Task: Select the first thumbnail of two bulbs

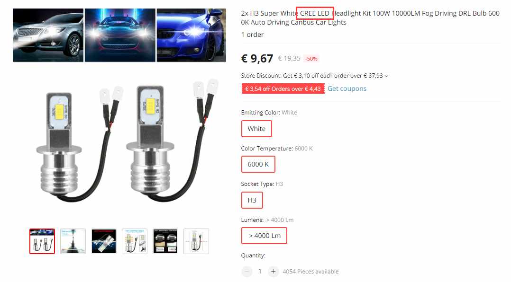Action: coord(42,241)
